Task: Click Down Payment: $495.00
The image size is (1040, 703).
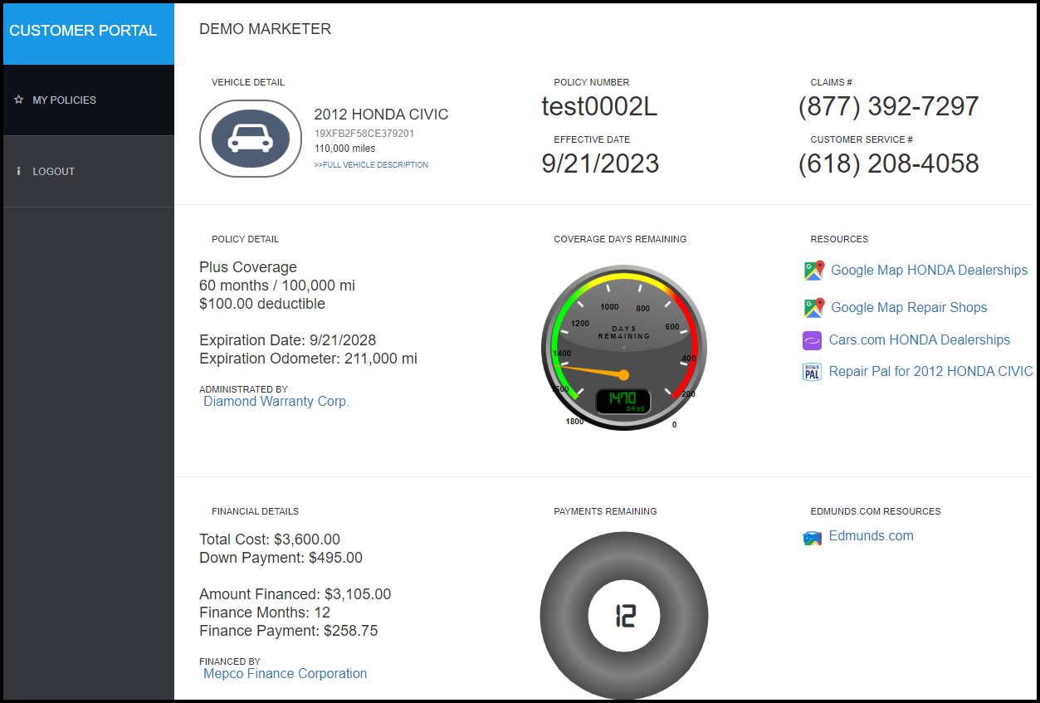Action: tap(281, 558)
